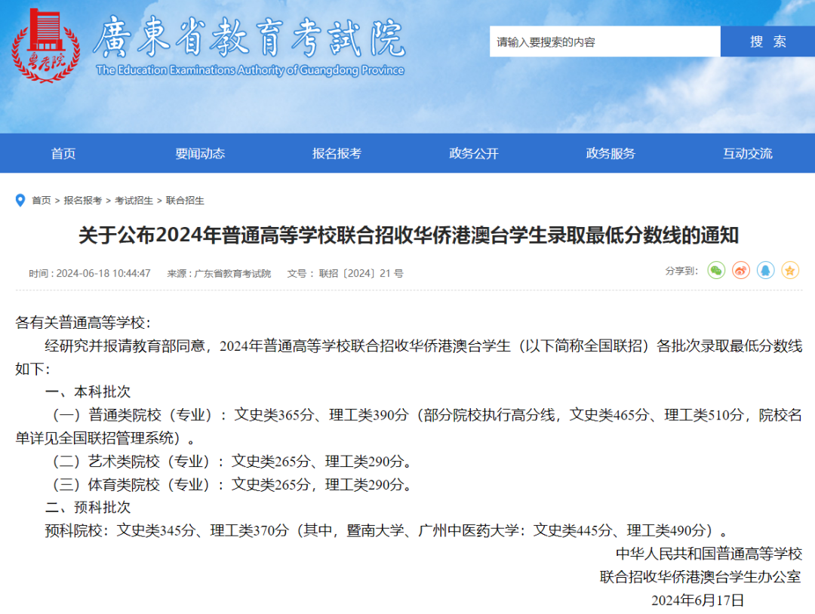
Task: Click the line starting (一)普通类院校(专业)
Action: point(408,426)
